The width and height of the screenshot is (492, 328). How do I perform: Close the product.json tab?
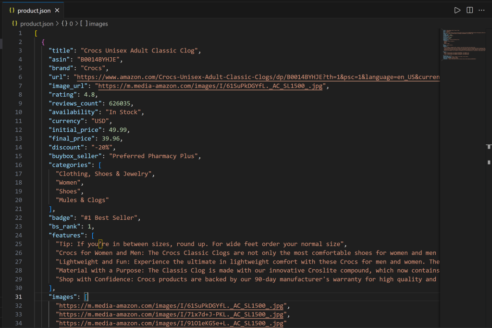pos(56,10)
